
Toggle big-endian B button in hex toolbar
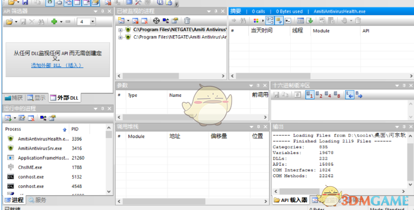point(358,95)
